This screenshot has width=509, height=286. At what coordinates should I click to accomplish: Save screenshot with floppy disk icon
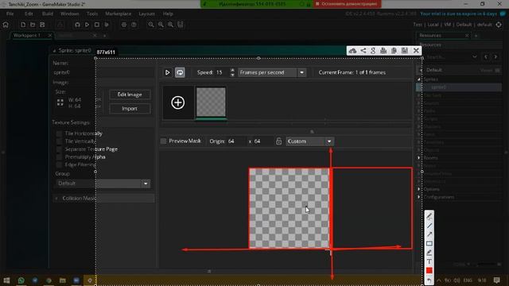tap(405, 51)
